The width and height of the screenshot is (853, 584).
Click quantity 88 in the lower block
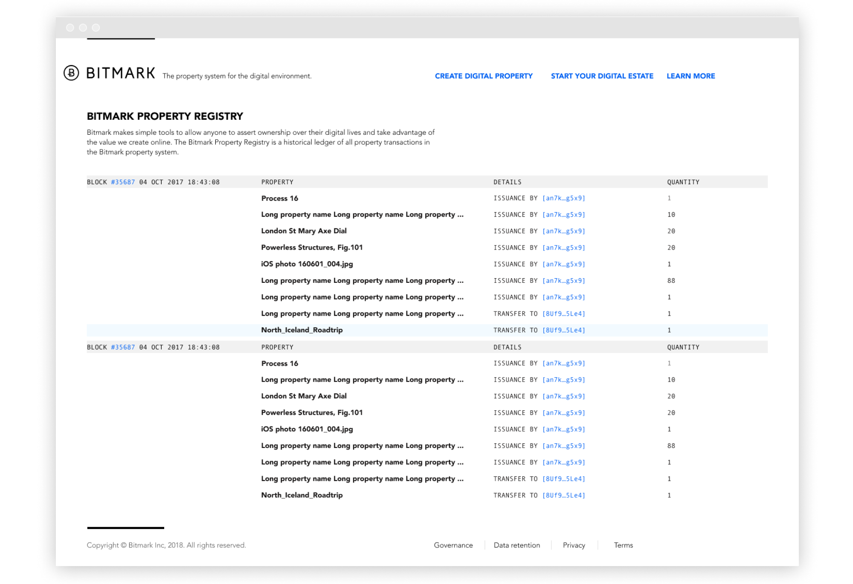pos(671,446)
